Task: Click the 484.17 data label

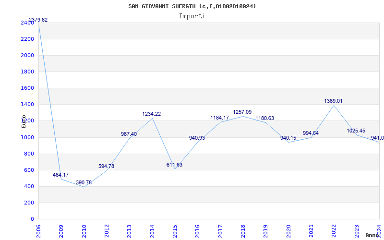Action: point(61,175)
